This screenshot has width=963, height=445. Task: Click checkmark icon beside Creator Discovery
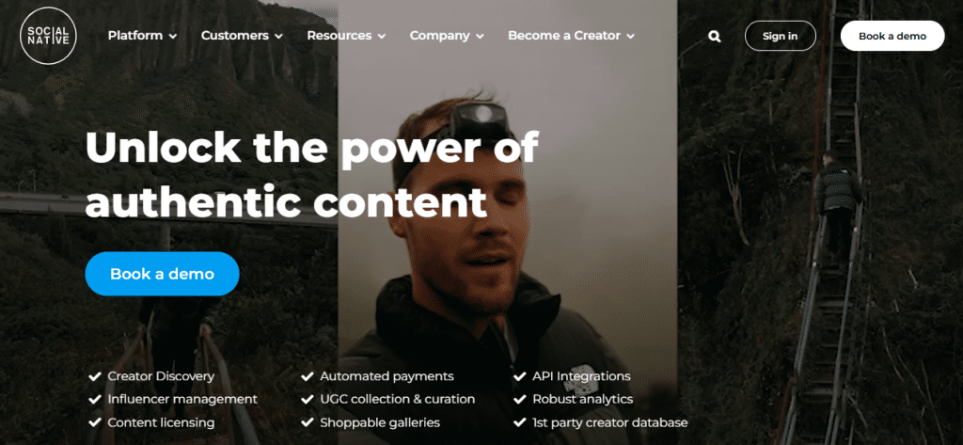pyautogui.click(x=95, y=376)
